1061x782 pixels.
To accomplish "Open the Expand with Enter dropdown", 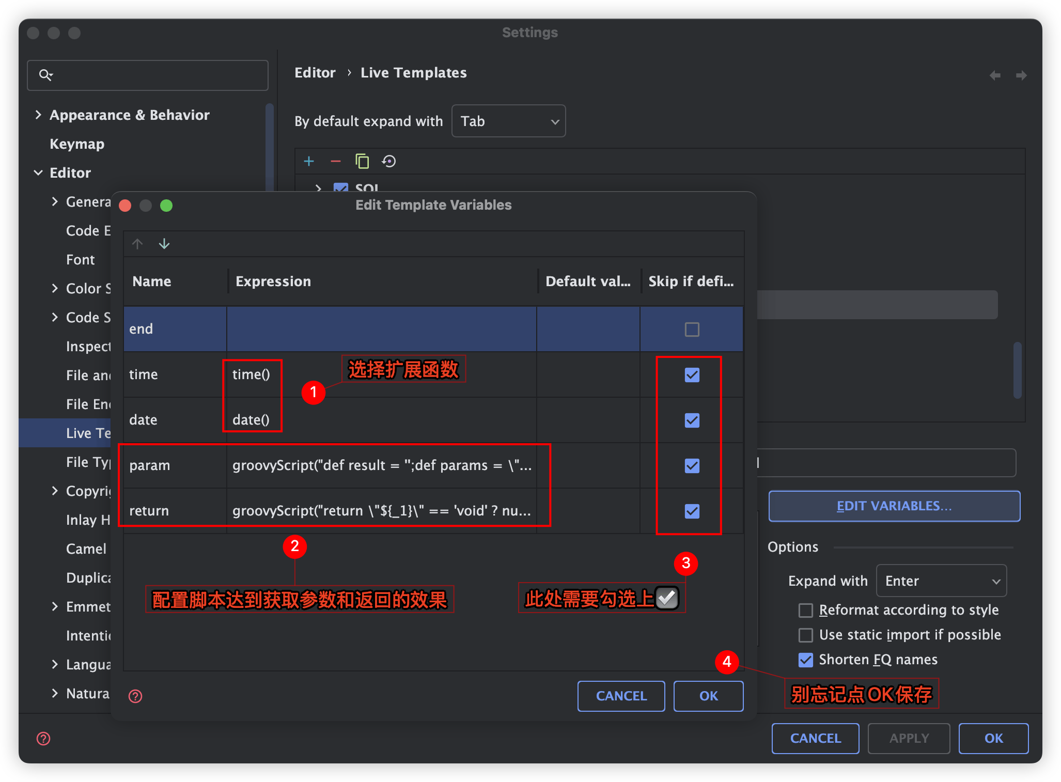I will click(941, 581).
